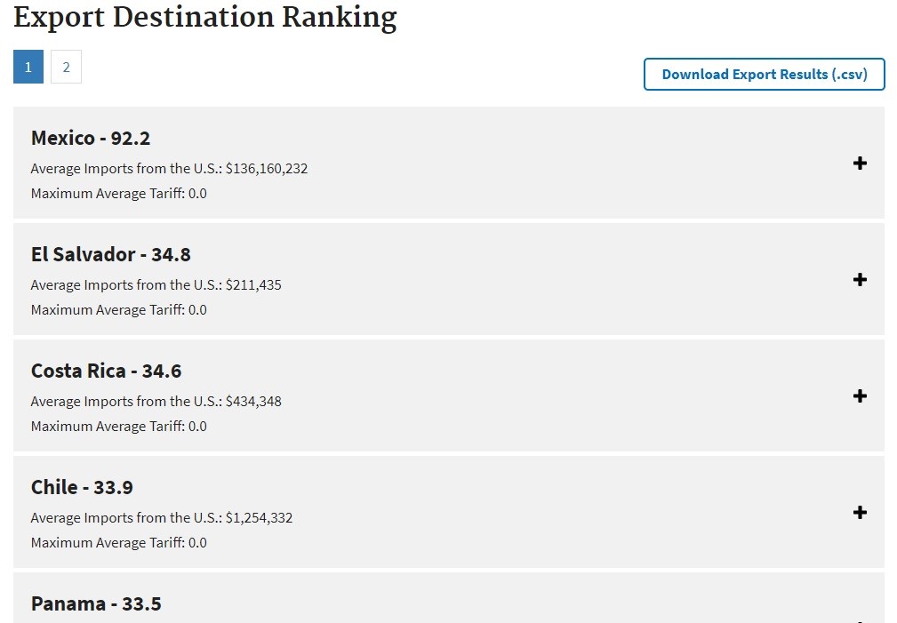This screenshot has height=623, width=897.
Task: Click the Chile - 33.9 heading
Action: tap(82, 487)
